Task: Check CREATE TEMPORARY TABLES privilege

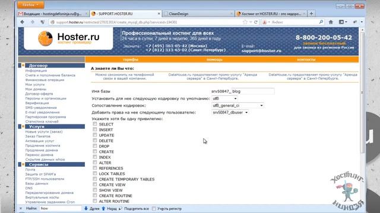Action: [95, 179]
